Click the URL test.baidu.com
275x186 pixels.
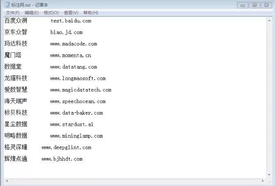(x=71, y=21)
